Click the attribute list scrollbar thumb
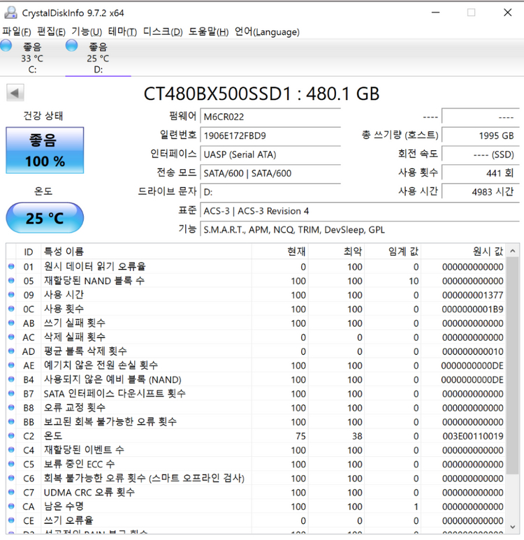Viewport: 524px width, 540px height. (x=513, y=365)
